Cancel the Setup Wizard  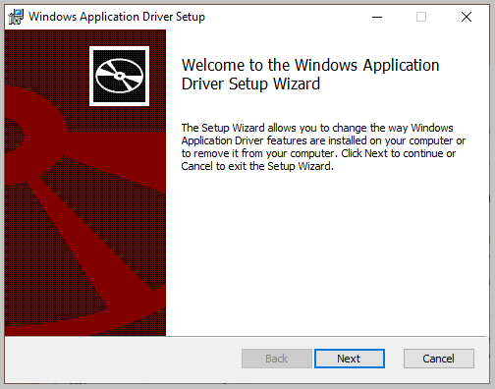click(x=439, y=359)
